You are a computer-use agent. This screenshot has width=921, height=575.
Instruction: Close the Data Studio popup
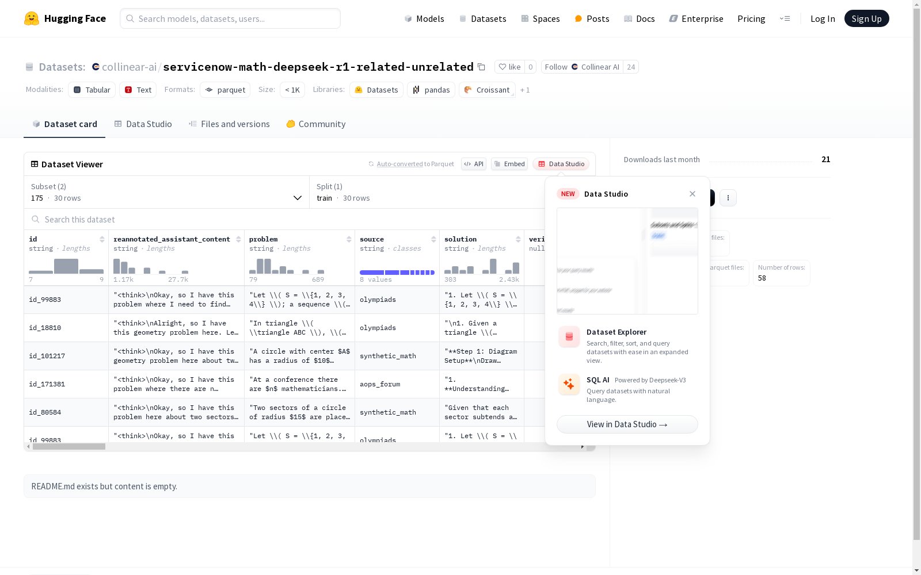[692, 194]
